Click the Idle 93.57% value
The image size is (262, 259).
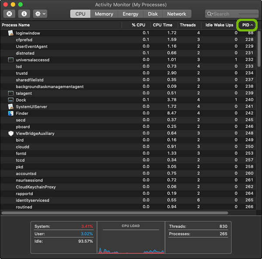tap(86, 241)
